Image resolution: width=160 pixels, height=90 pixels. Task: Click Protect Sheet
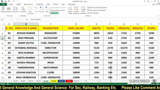click(70, 10)
